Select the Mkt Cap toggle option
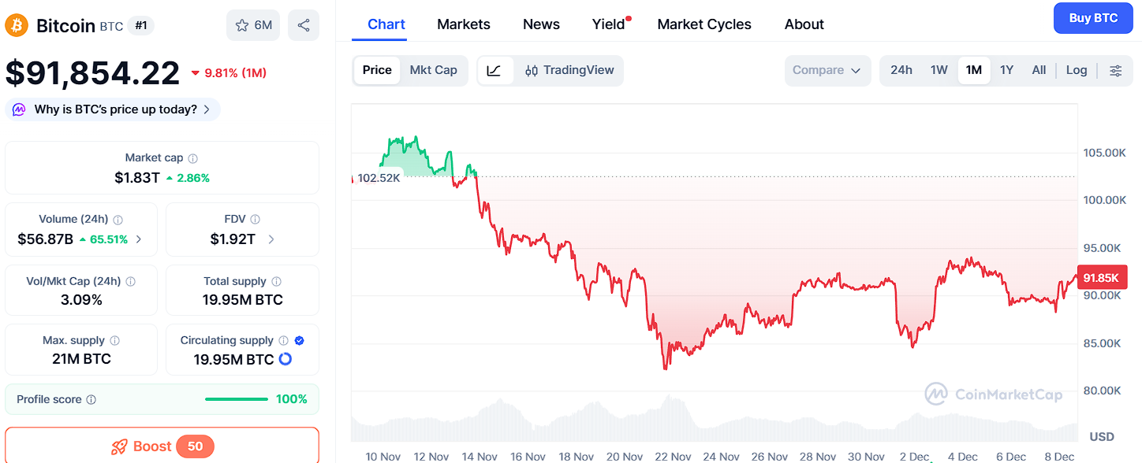 [x=433, y=69]
